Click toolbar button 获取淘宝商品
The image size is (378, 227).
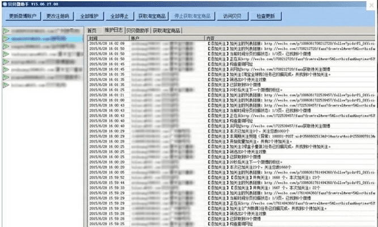click(152, 16)
